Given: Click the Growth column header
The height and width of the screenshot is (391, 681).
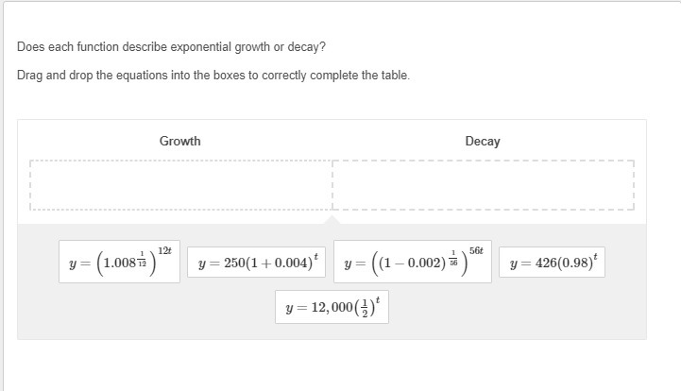Looking at the screenshot, I should point(179,141).
